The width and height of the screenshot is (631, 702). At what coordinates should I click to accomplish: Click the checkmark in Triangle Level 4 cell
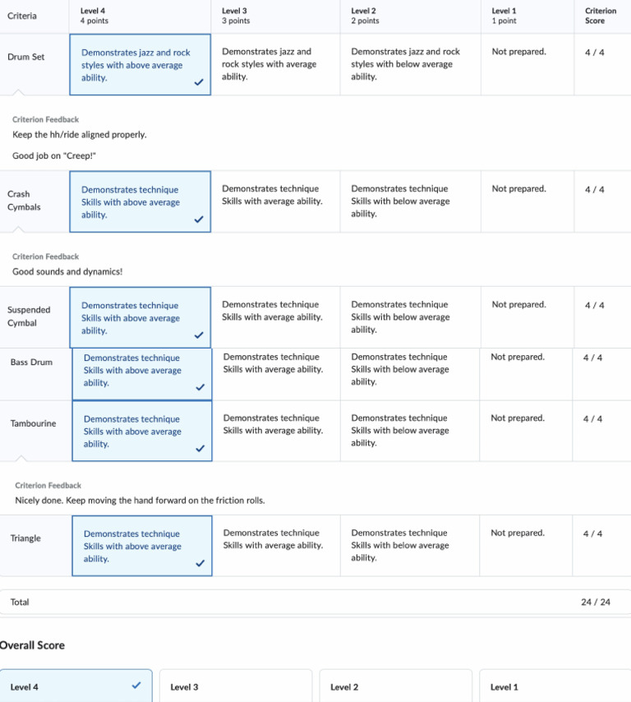[x=200, y=564]
